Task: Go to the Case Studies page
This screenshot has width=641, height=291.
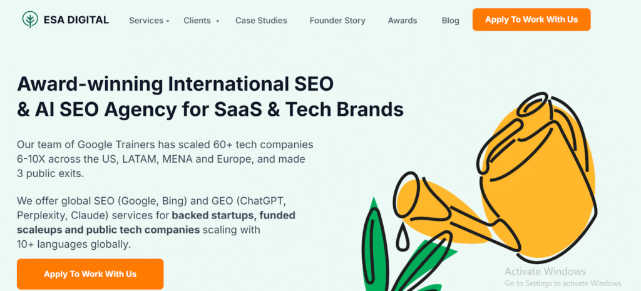Action: pyautogui.click(x=261, y=21)
